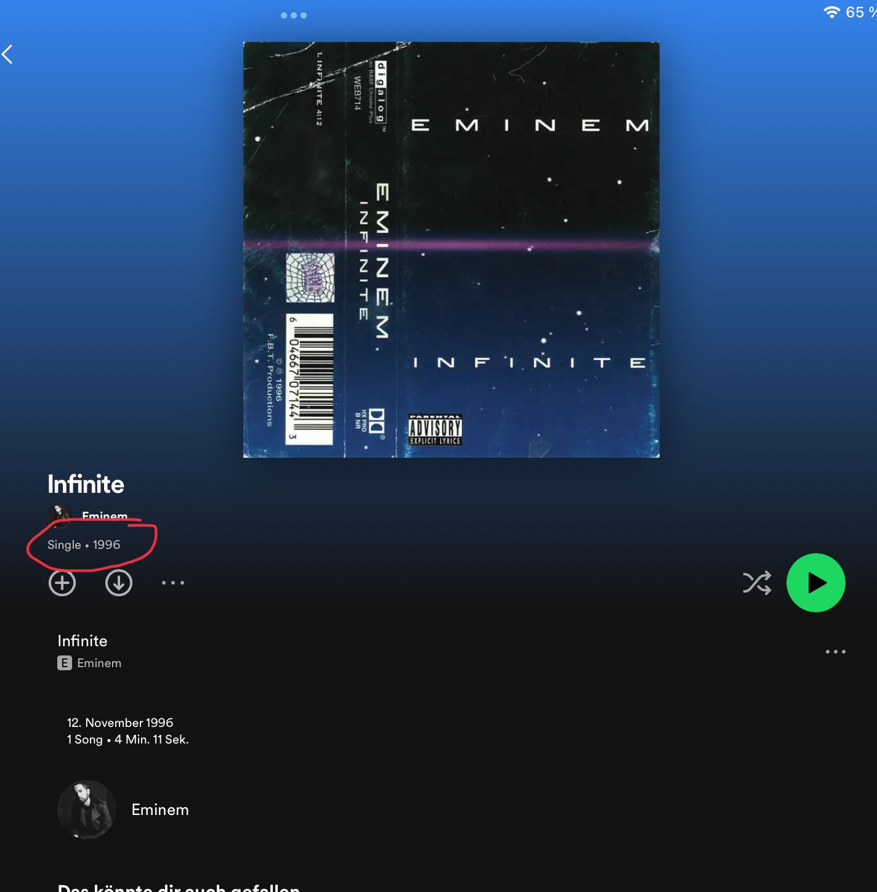Download the Infinite single
Image resolution: width=877 pixels, height=892 pixels.
pyautogui.click(x=119, y=583)
